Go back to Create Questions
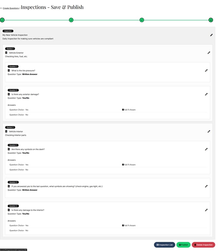This screenshot has height=251, width=218. (x=10, y=8)
